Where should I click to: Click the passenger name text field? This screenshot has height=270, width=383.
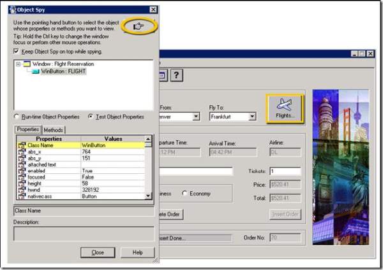196,171
